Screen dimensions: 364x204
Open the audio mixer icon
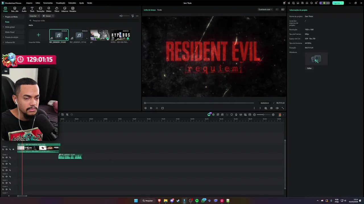click(x=241, y=114)
